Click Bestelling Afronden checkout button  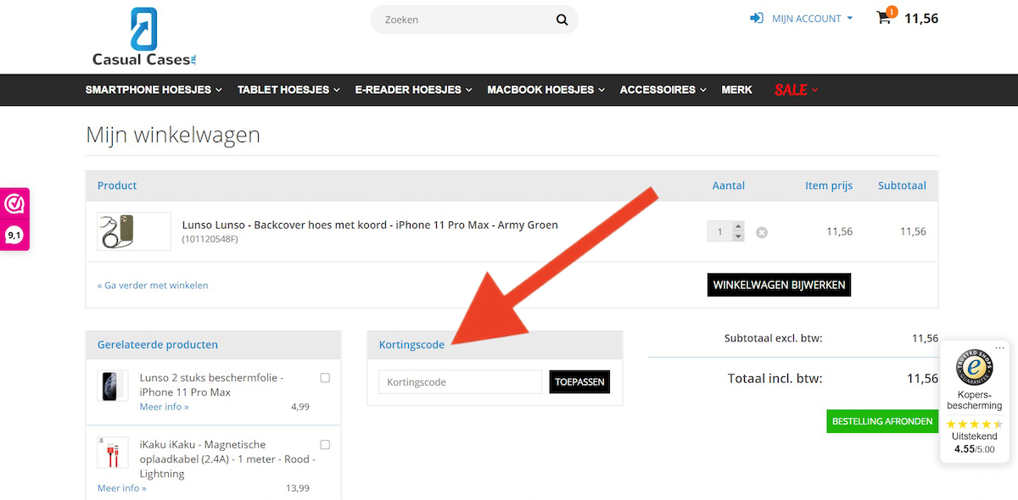click(882, 421)
